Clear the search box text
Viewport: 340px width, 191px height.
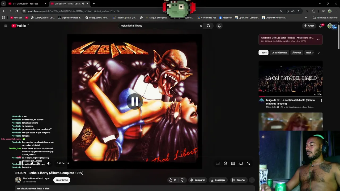click(201, 26)
